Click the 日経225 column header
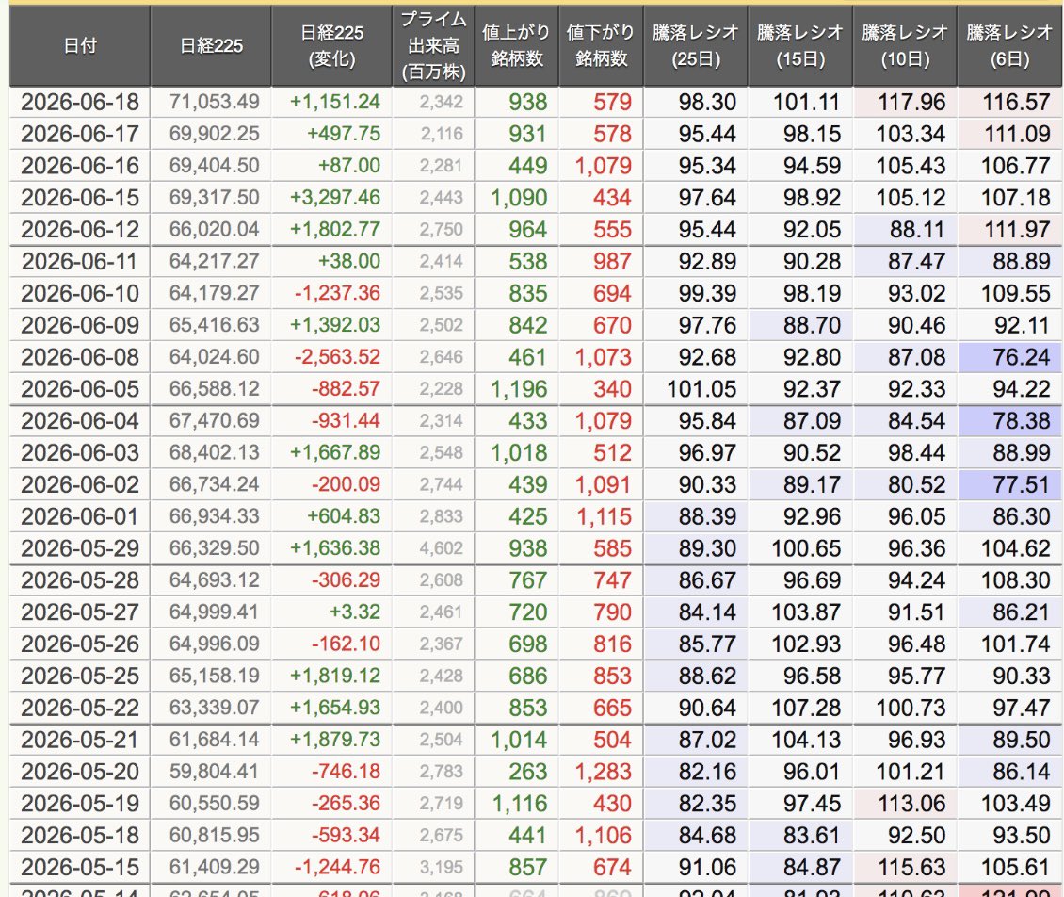 (x=211, y=45)
